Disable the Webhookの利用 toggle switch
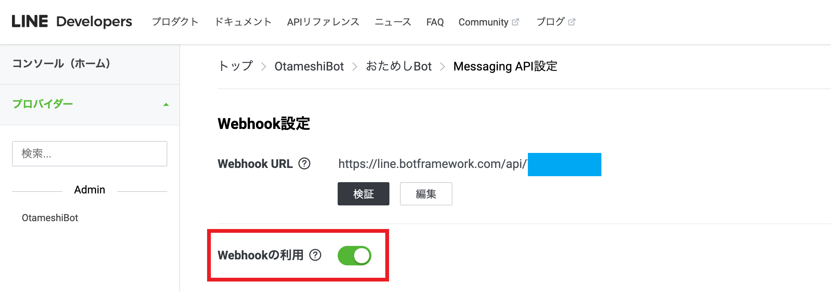This screenshot has width=831, height=292. pos(354,256)
